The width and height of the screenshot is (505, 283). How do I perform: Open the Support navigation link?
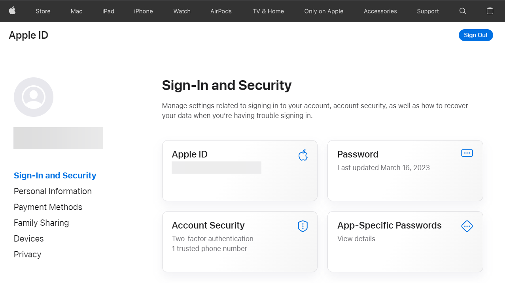tap(428, 11)
